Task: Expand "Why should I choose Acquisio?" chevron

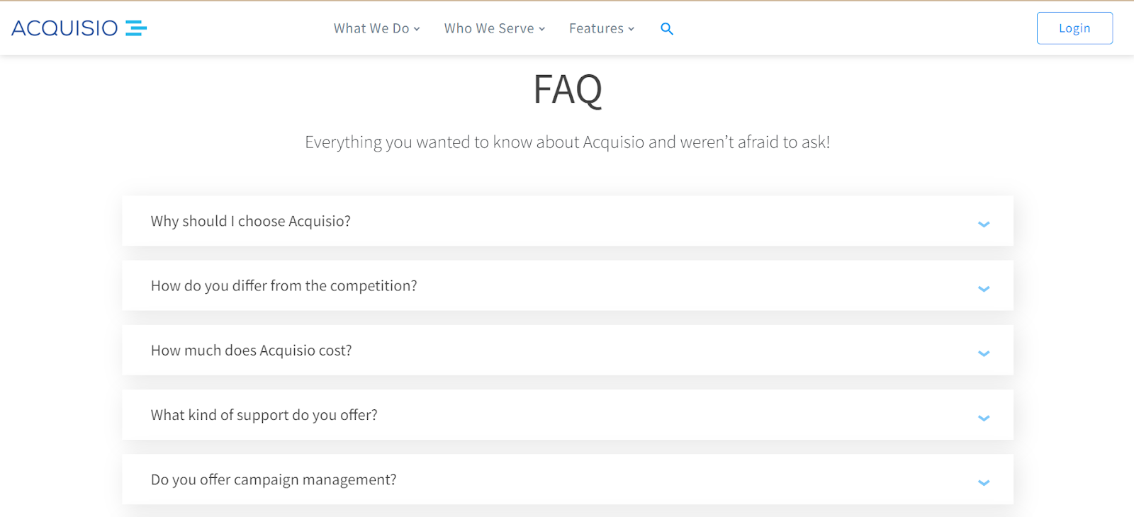Action: point(983,224)
